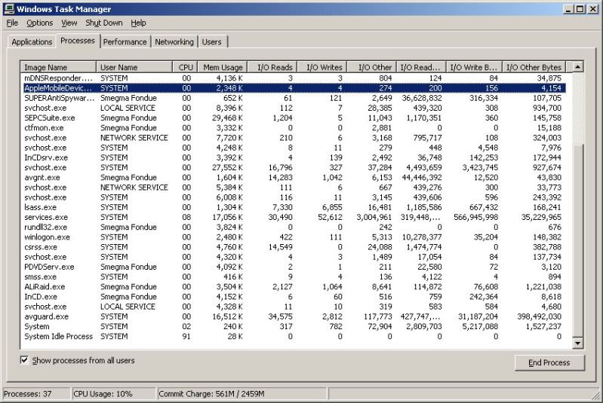Switch to the Networking tab
The height and width of the screenshot is (403, 603).
174,42
